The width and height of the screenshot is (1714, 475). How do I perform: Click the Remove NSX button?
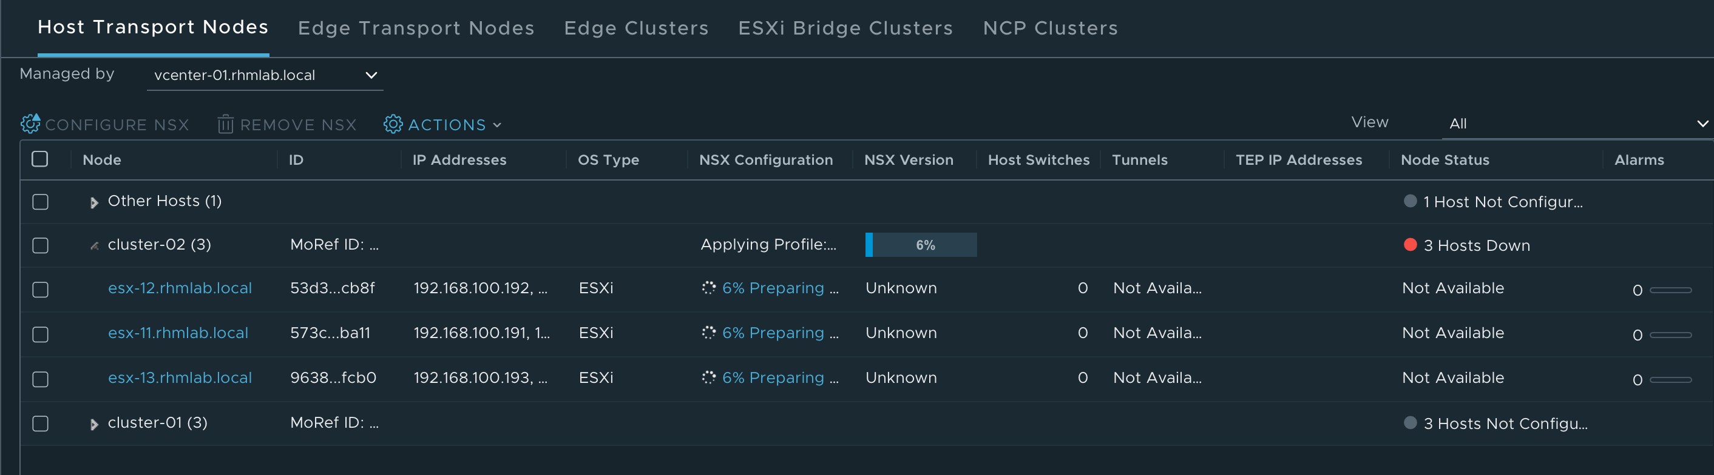[x=288, y=124]
